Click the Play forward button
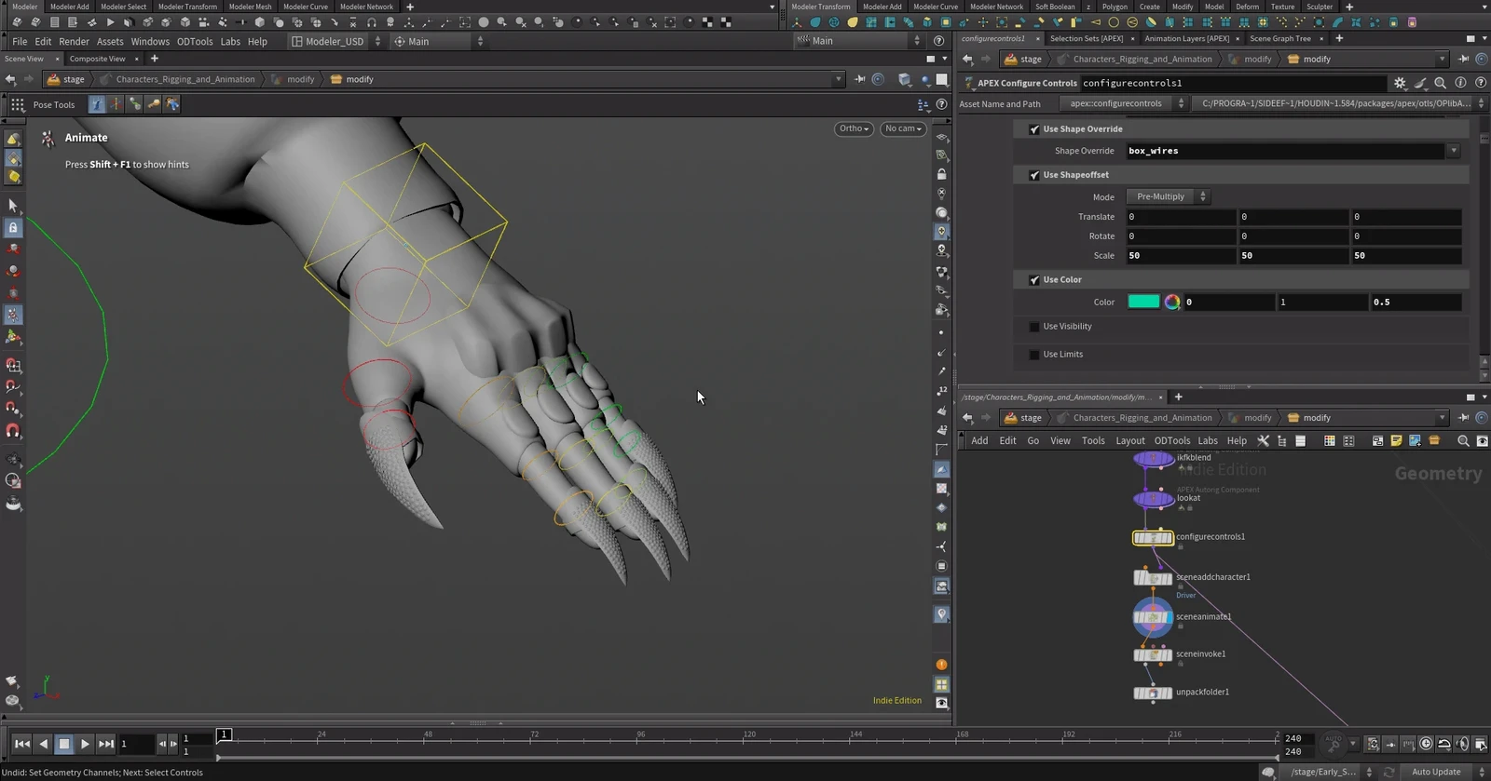The image size is (1491, 781). coord(85,744)
